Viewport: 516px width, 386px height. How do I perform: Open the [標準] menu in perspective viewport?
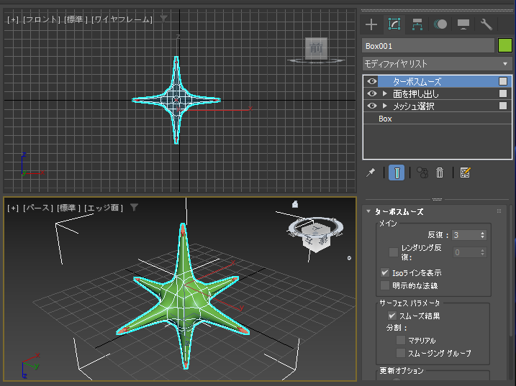tap(69, 208)
